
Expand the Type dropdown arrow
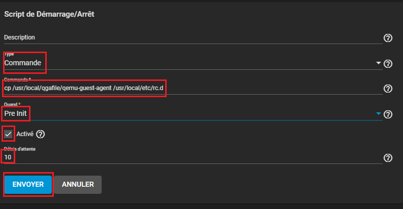pyautogui.click(x=378, y=63)
